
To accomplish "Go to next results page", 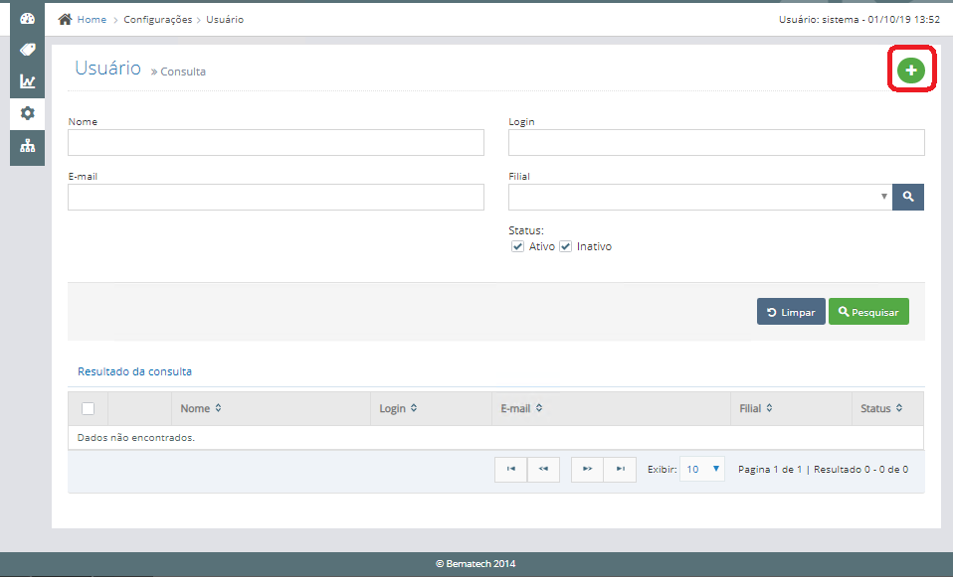I will coord(587,469).
